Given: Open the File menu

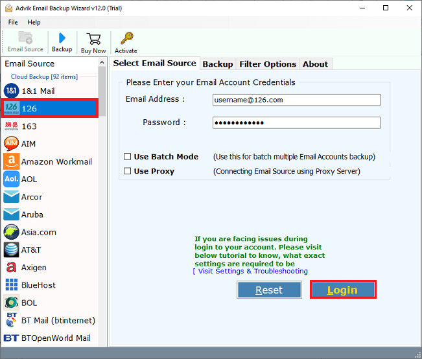Looking at the screenshot, I should [13, 22].
